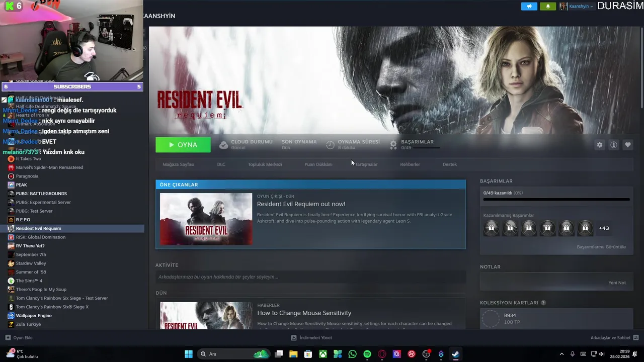This screenshot has height=362, width=644.
Task: Show hidden system tray icons chevron
Action: (x=561, y=354)
